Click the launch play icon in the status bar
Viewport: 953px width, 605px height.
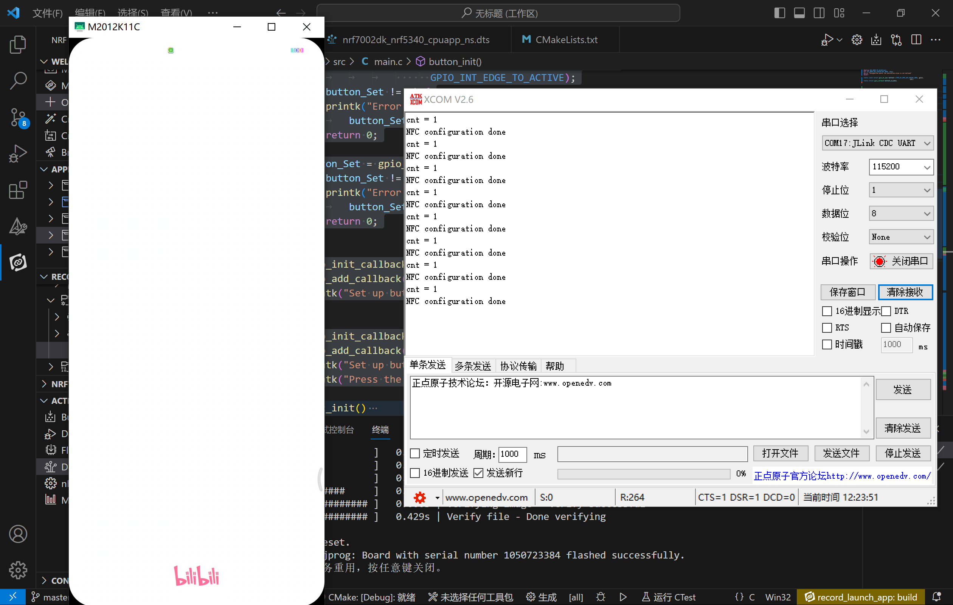click(x=623, y=597)
